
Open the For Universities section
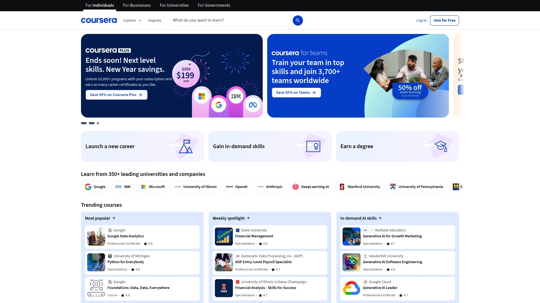click(x=174, y=5)
